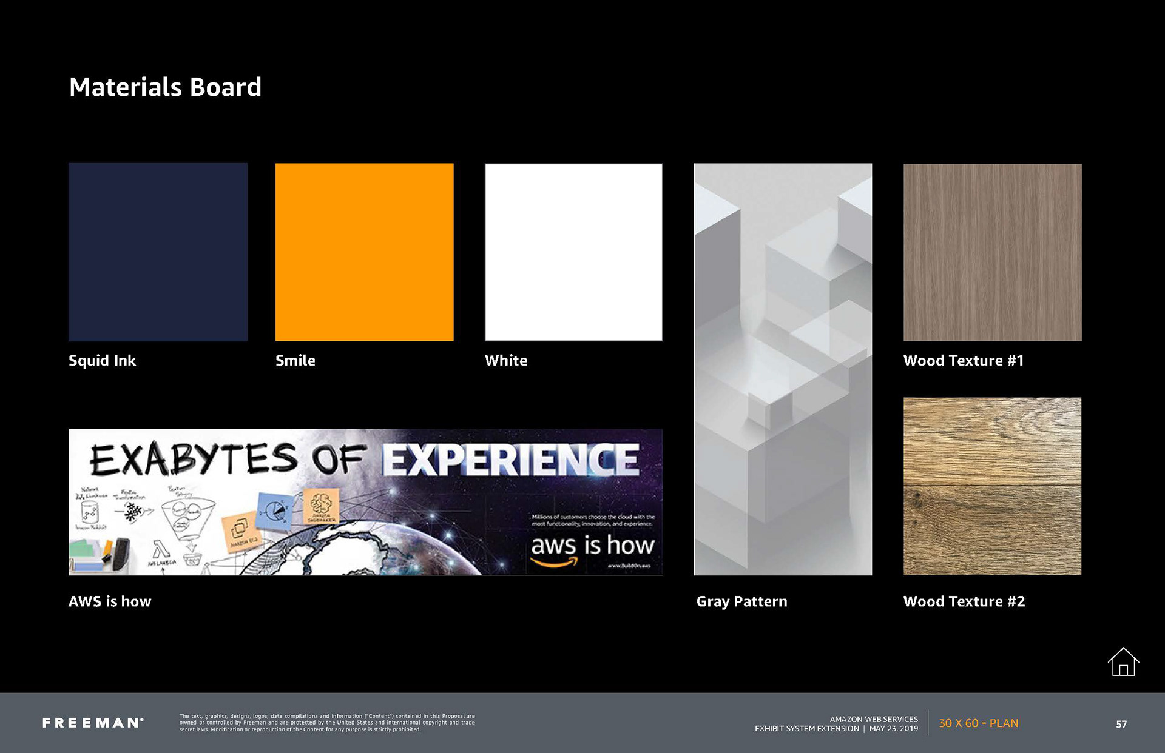
Task: Click the Exhibit System Extension date line
Action: pos(836,729)
